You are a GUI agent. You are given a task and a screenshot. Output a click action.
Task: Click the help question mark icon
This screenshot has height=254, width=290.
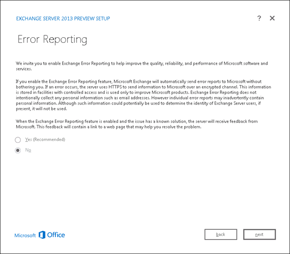259,18
